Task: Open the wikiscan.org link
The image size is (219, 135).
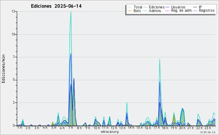Action: [109, 132]
